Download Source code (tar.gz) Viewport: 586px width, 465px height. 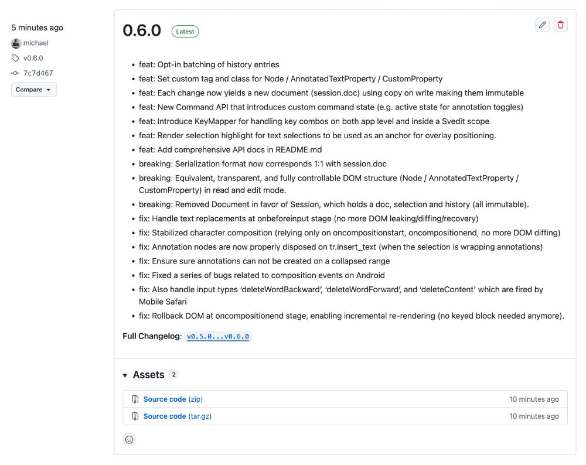tap(178, 416)
